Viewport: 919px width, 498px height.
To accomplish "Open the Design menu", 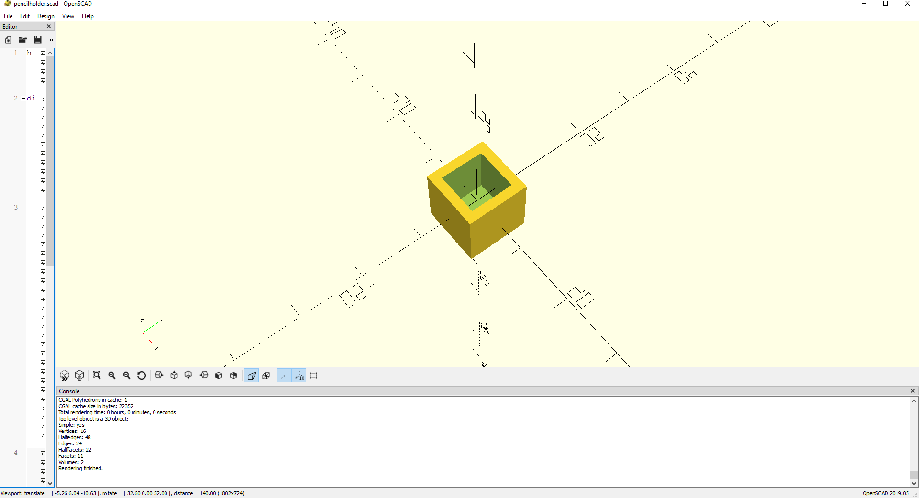I will (45, 16).
